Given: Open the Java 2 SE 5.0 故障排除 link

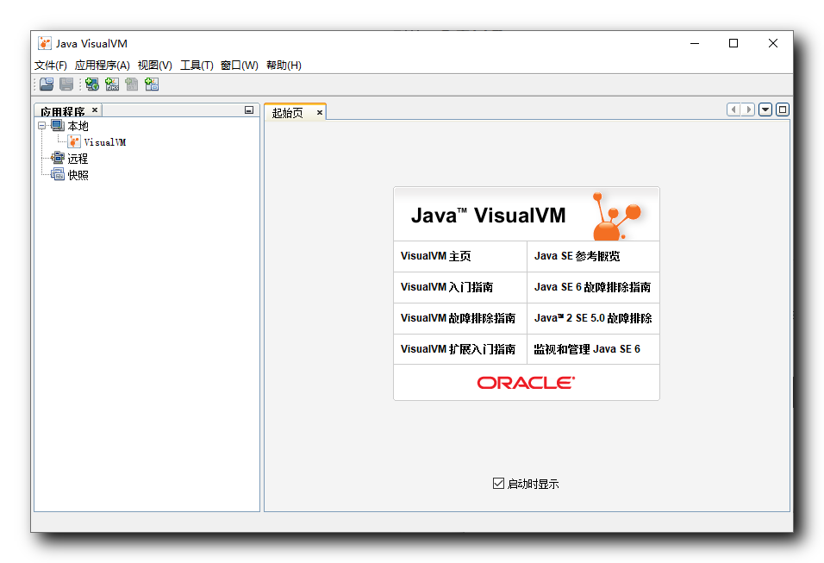Looking at the screenshot, I should 593,318.
